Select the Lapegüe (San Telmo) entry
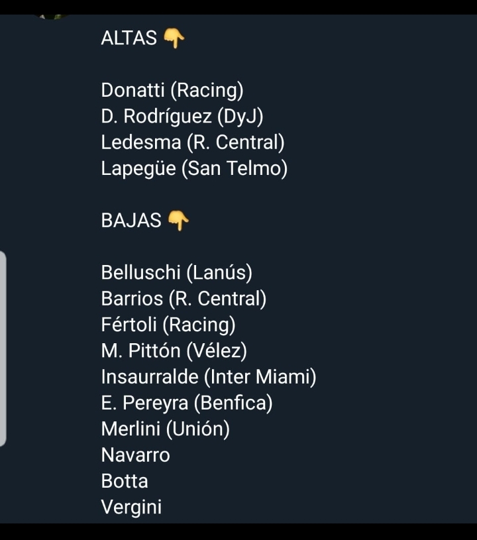477x540 pixels. (x=194, y=169)
